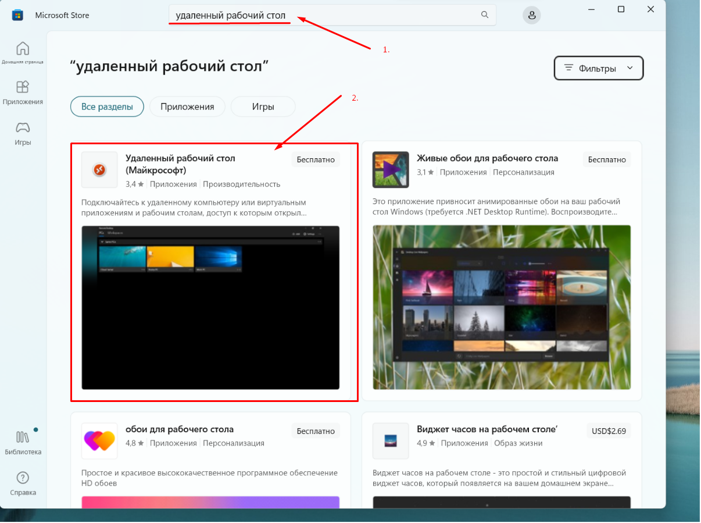Click the Microsoft Store logo icon
This screenshot has width=701, height=523.
17,15
